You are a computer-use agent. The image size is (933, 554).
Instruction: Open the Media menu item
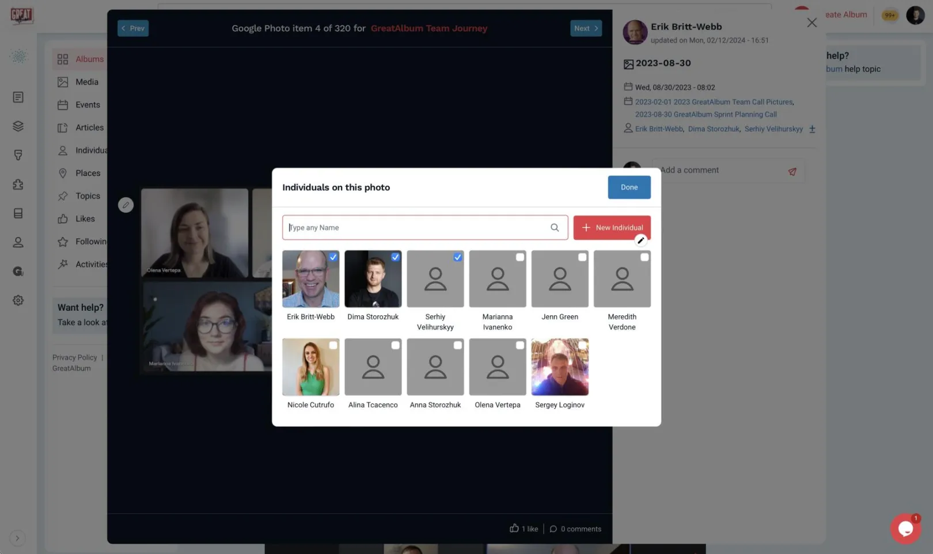(x=86, y=82)
